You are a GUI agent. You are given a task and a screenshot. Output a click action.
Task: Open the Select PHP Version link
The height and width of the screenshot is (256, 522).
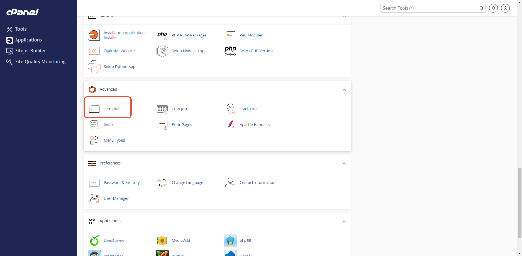[x=256, y=51]
